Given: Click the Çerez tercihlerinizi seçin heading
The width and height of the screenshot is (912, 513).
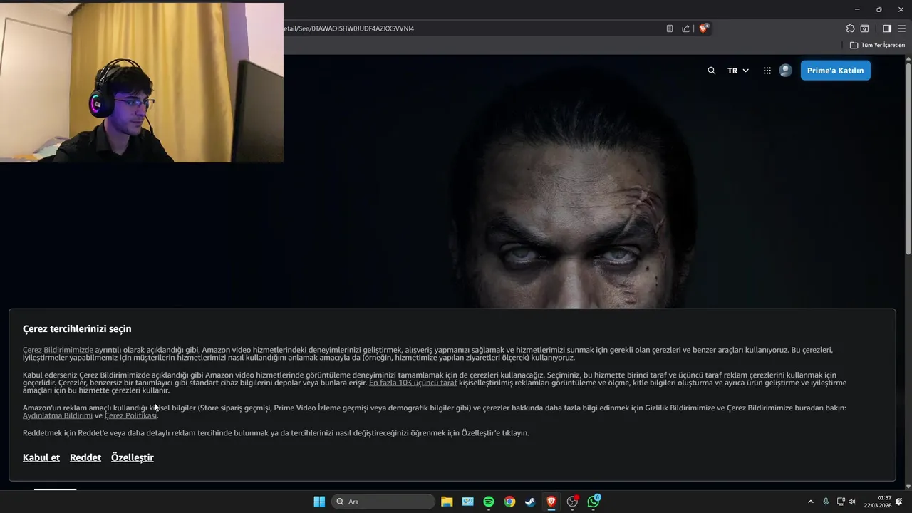Looking at the screenshot, I should [x=77, y=328].
